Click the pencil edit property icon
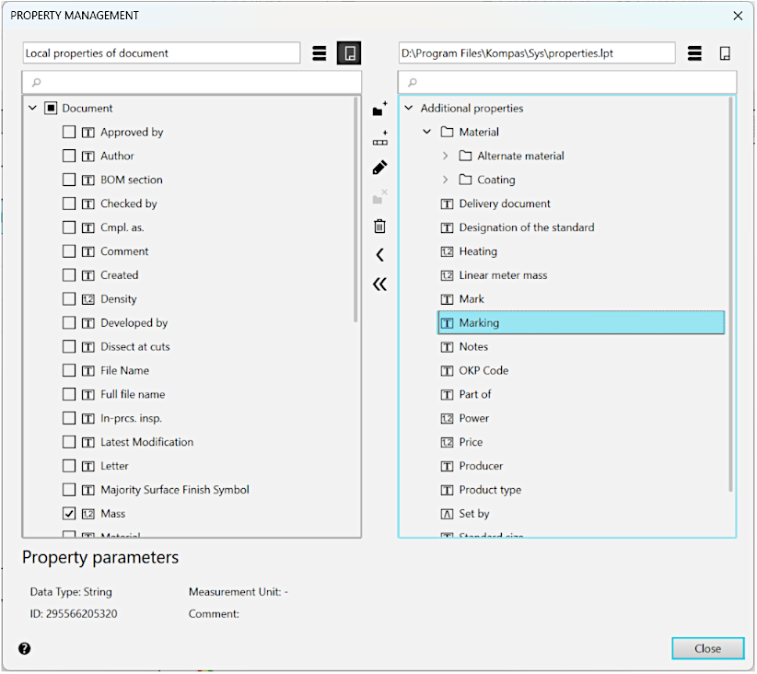Viewport: 757px width, 674px height. [379, 168]
